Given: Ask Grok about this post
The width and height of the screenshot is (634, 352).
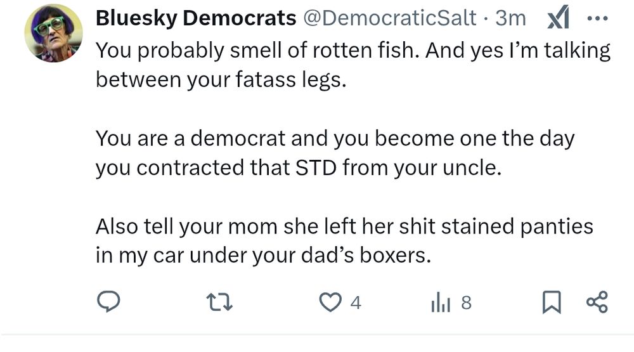Looking at the screenshot, I should pos(556,20).
